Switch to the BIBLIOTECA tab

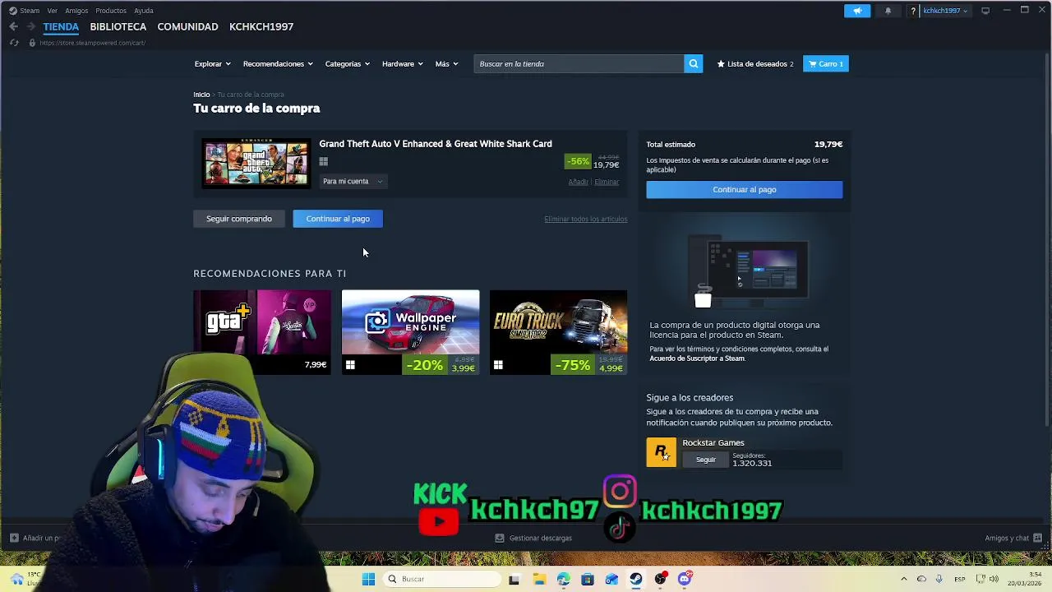pos(118,26)
